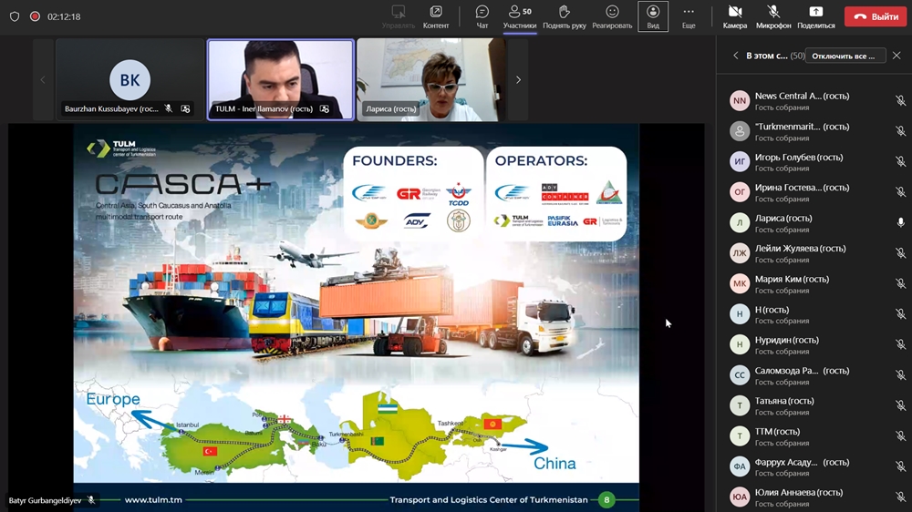Select participant Лариса in the list
Viewport: 912px width, 512px height.
point(814,222)
